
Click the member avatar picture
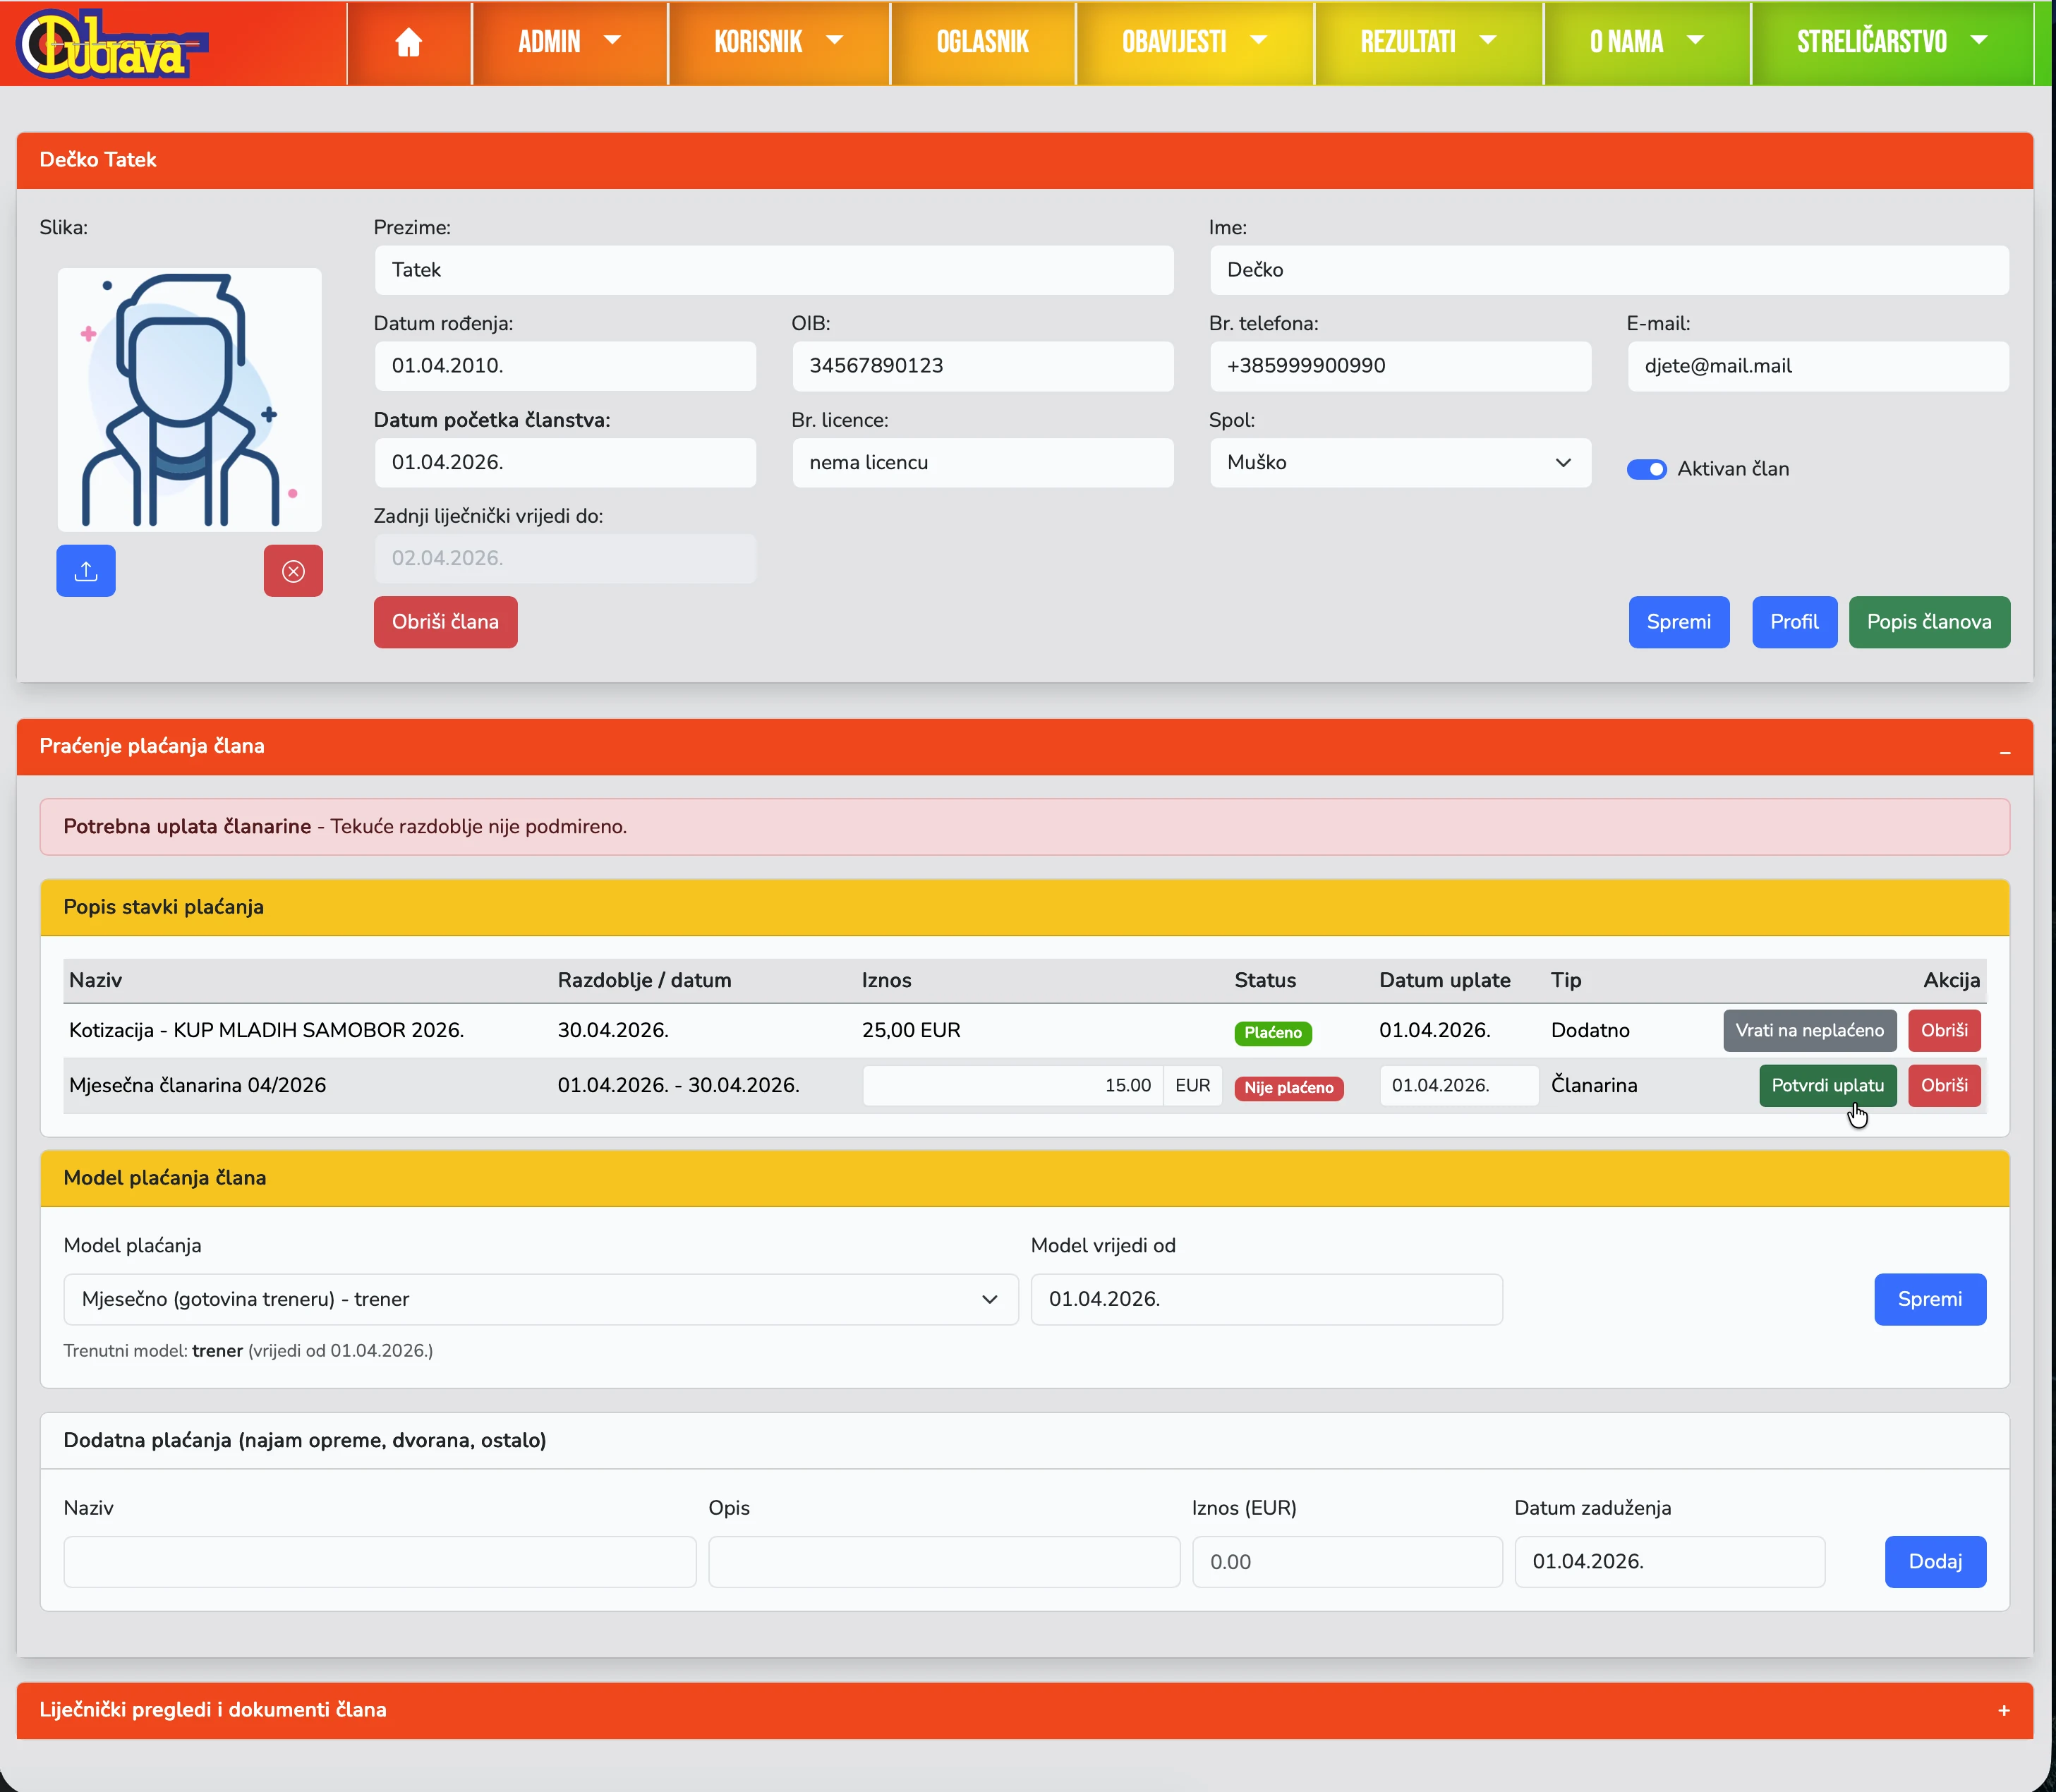click(x=189, y=399)
